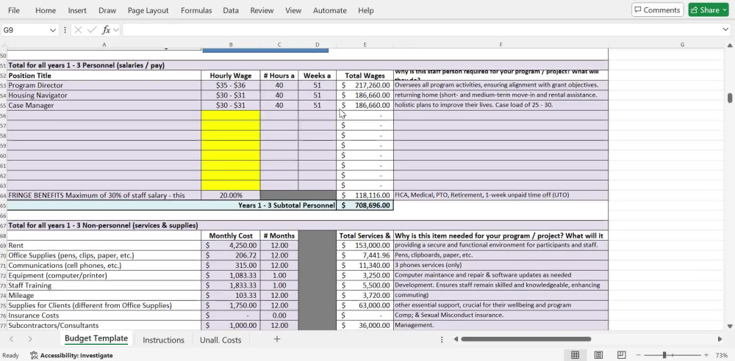The image size is (735, 361).
Task: Click sheet tab options dots
Action: click(442, 340)
